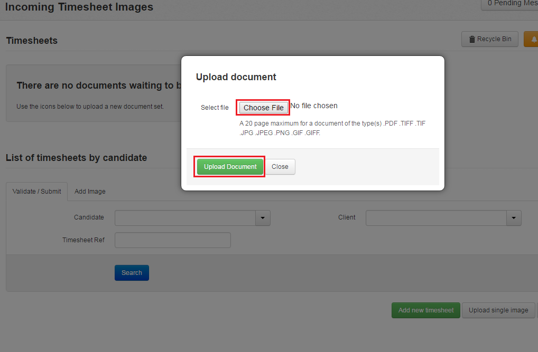Open the Recycle Bin

(x=489, y=39)
